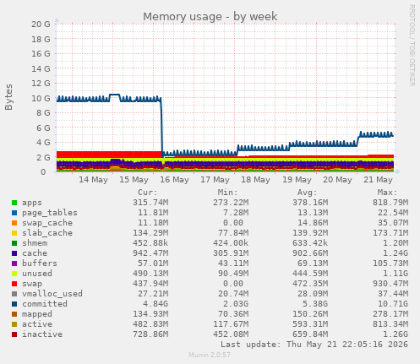Click the yellow slab_cache legend swatch

coord(14,233)
